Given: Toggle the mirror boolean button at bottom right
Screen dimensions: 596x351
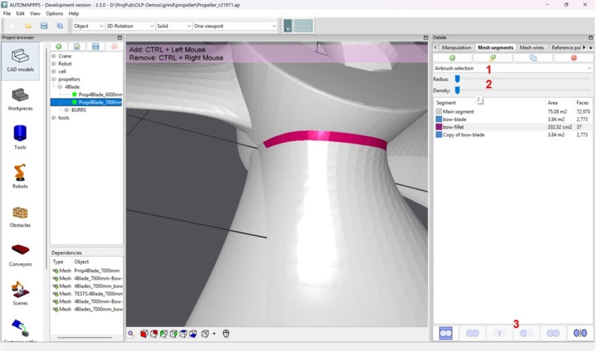Looking at the screenshot, I should [580, 333].
